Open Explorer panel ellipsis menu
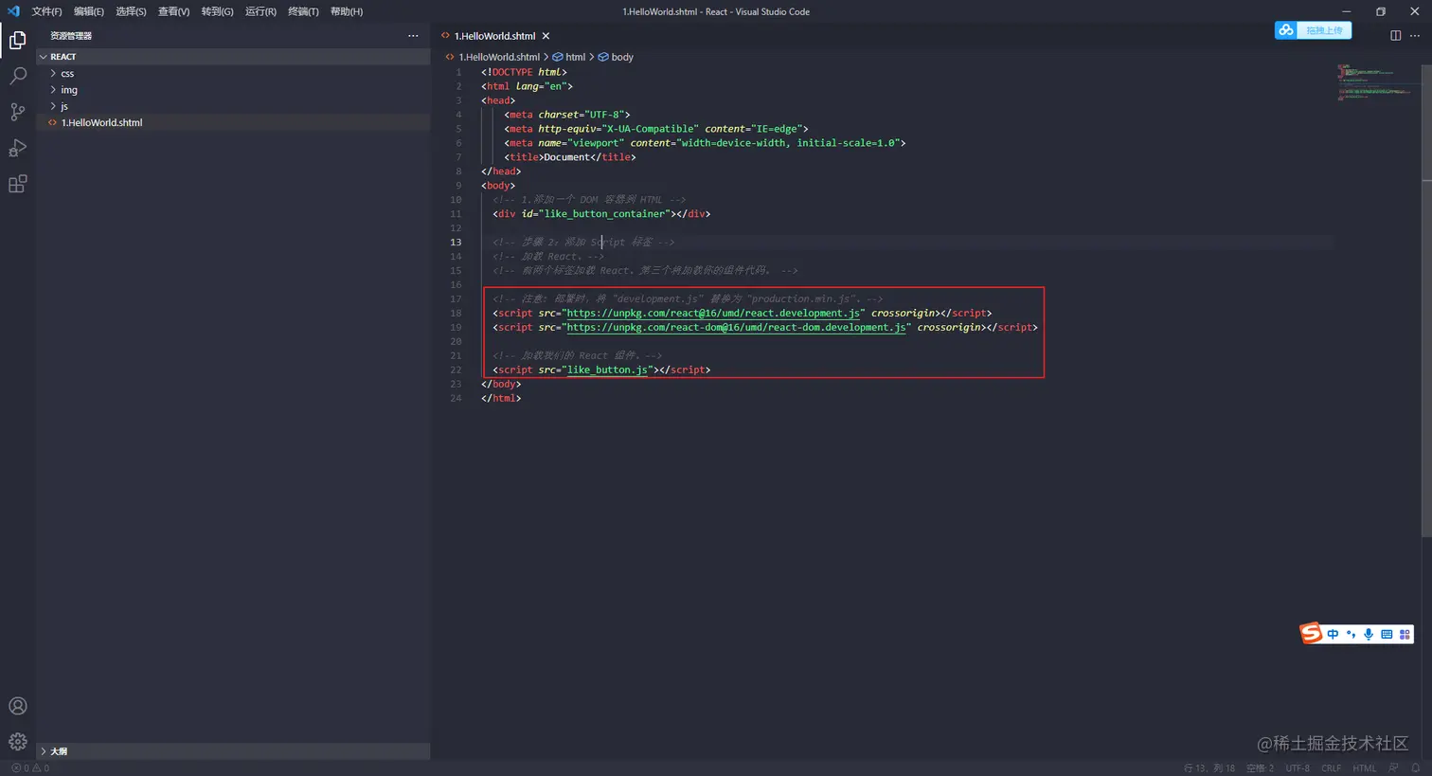This screenshot has height=776, width=1432. point(413,36)
